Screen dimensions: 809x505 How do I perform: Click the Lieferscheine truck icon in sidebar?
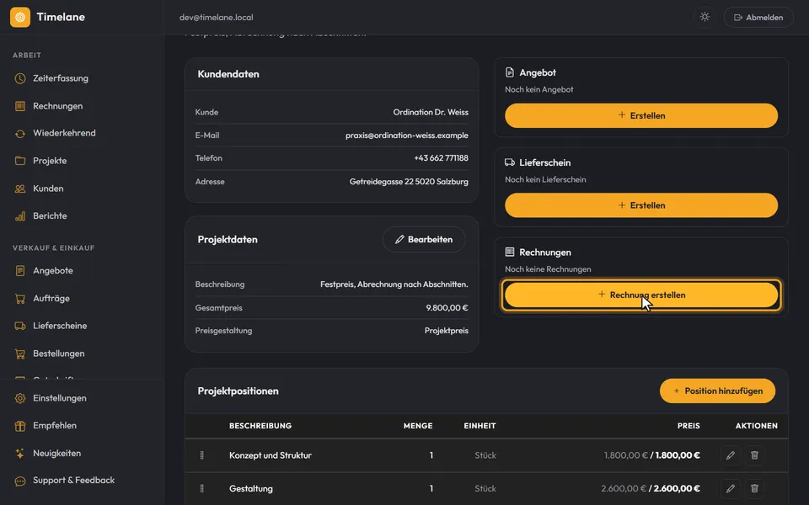(20, 326)
